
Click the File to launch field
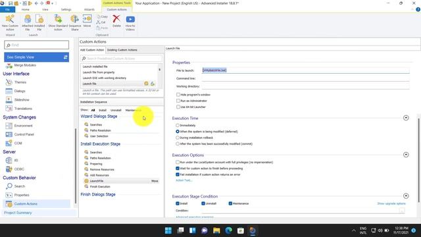(x=305, y=70)
